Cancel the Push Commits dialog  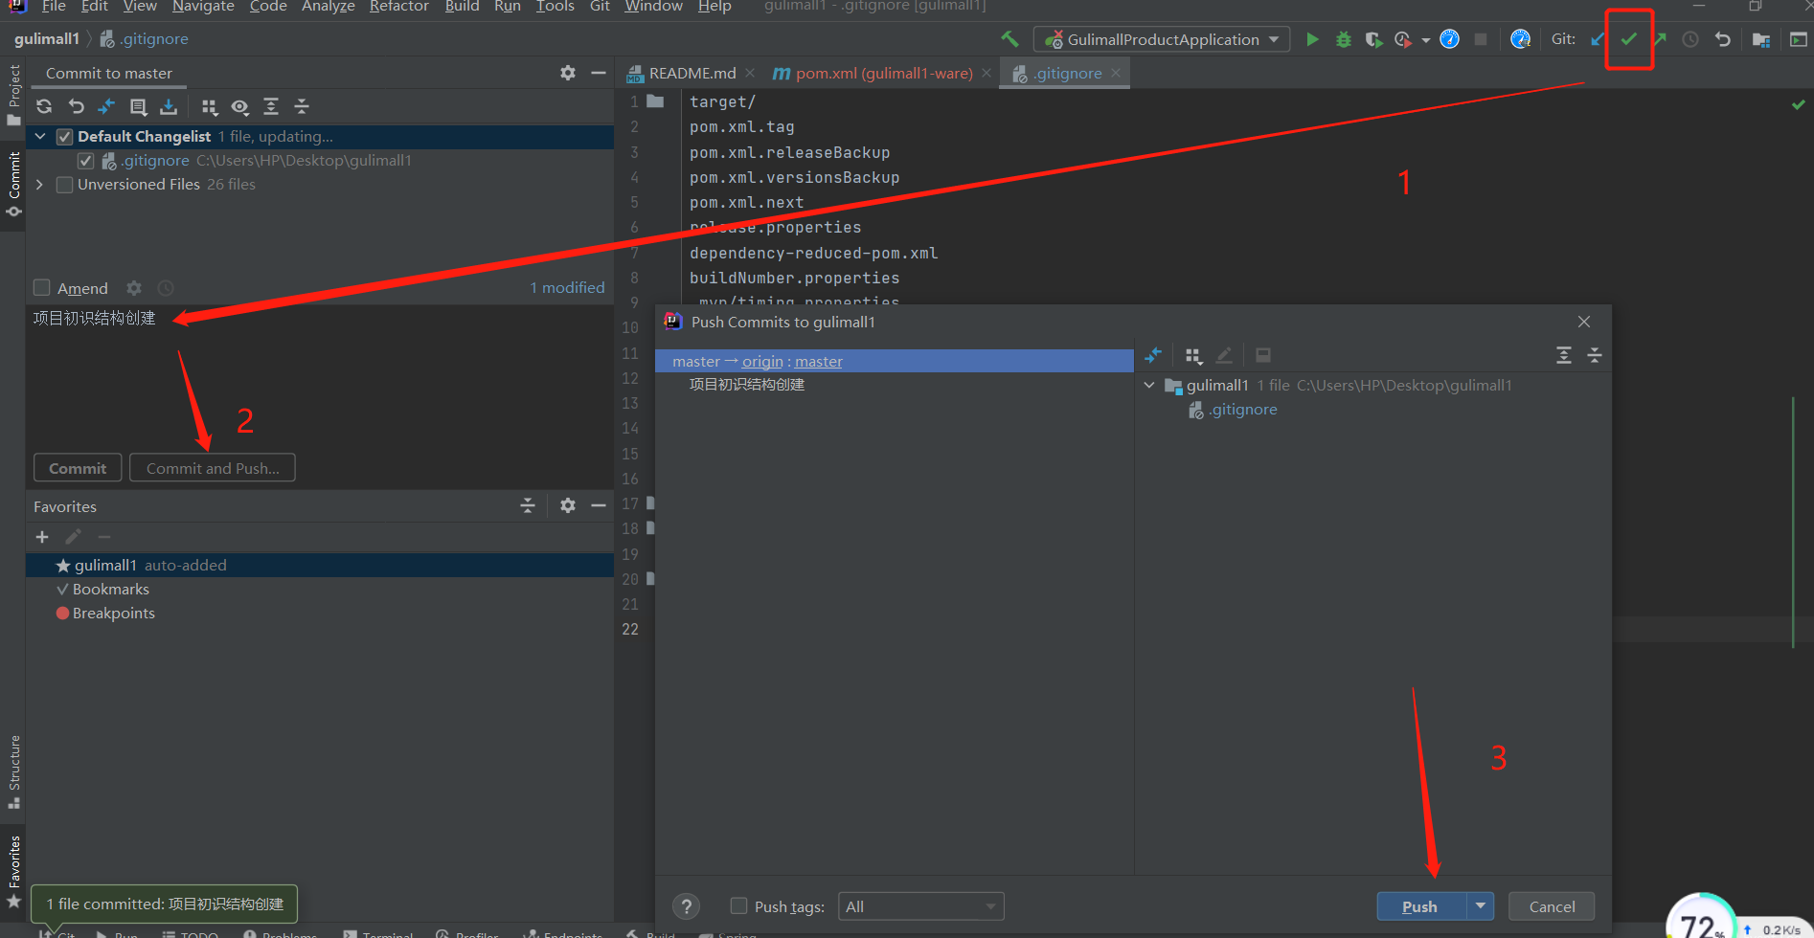coord(1552,906)
